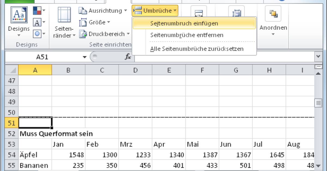This screenshot has width=327, height=171.
Task: Open the Designs themes gallery
Action: 19,22
